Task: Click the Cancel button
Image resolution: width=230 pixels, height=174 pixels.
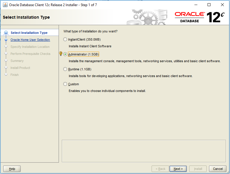Action: pyautogui.click(x=218, y=169)
